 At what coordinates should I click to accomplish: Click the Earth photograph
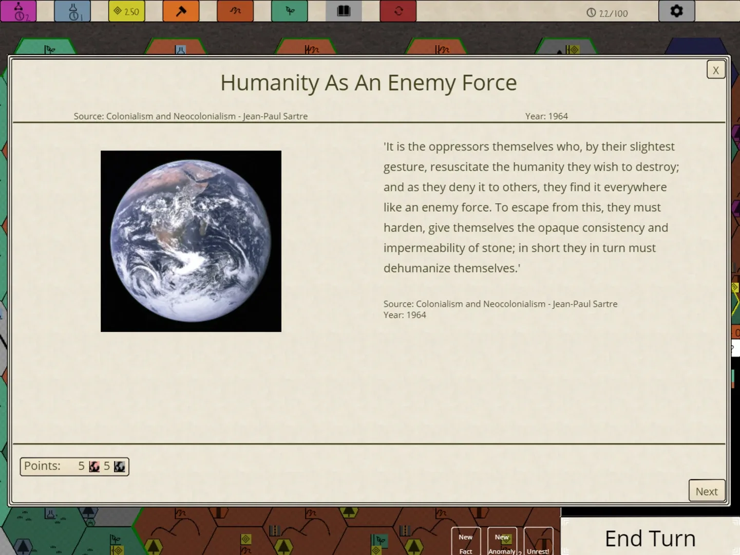[191, 241]
